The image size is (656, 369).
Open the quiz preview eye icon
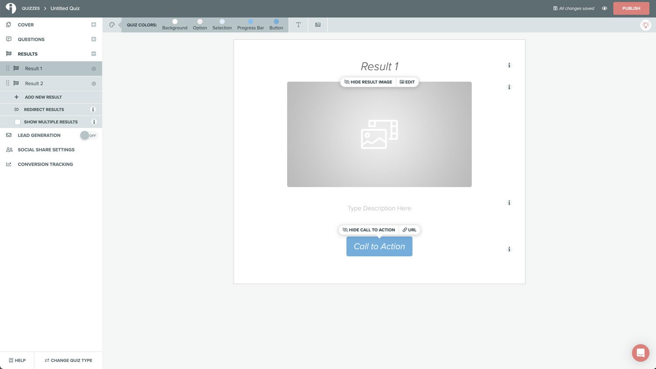(x=604, y=8)
